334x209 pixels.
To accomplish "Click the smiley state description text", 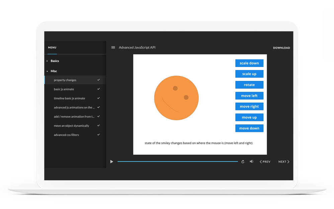I will tap(198, 143).
